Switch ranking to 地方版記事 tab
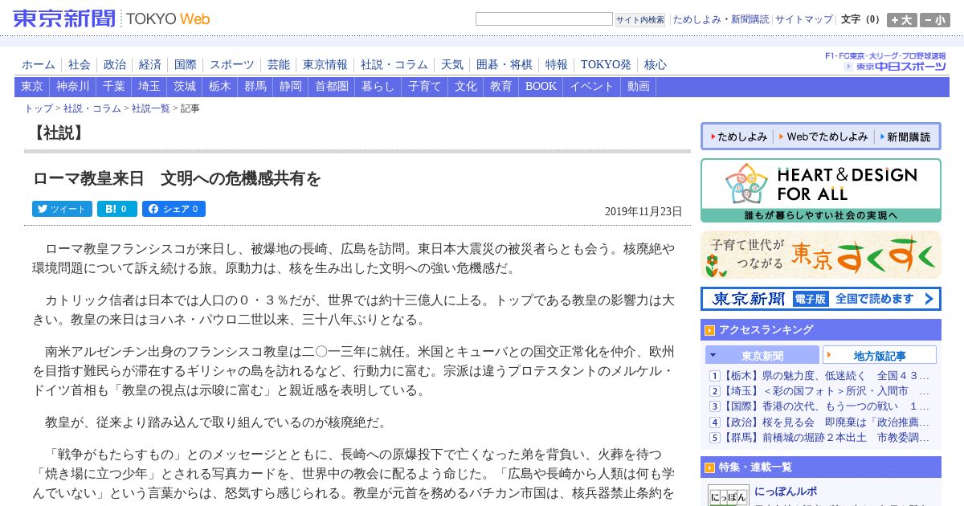 (x=880, y=356)
